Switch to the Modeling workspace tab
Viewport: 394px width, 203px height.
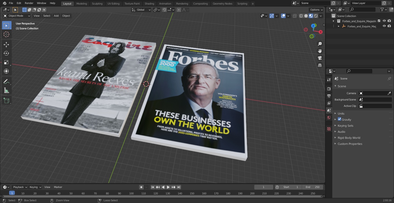pos(82,4)
